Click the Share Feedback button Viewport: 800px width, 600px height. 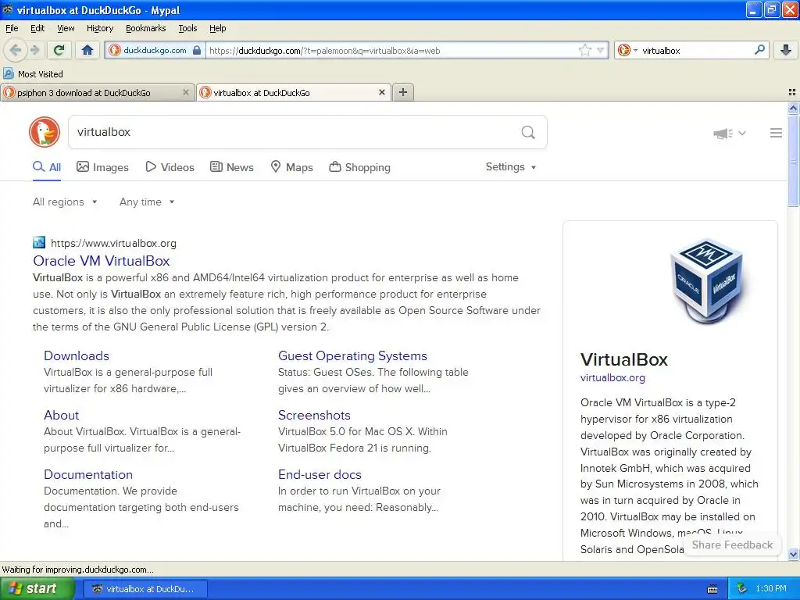[x=732, y=545]
